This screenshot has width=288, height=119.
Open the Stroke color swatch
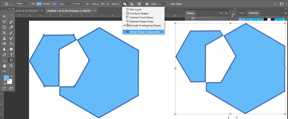(54, 4)
